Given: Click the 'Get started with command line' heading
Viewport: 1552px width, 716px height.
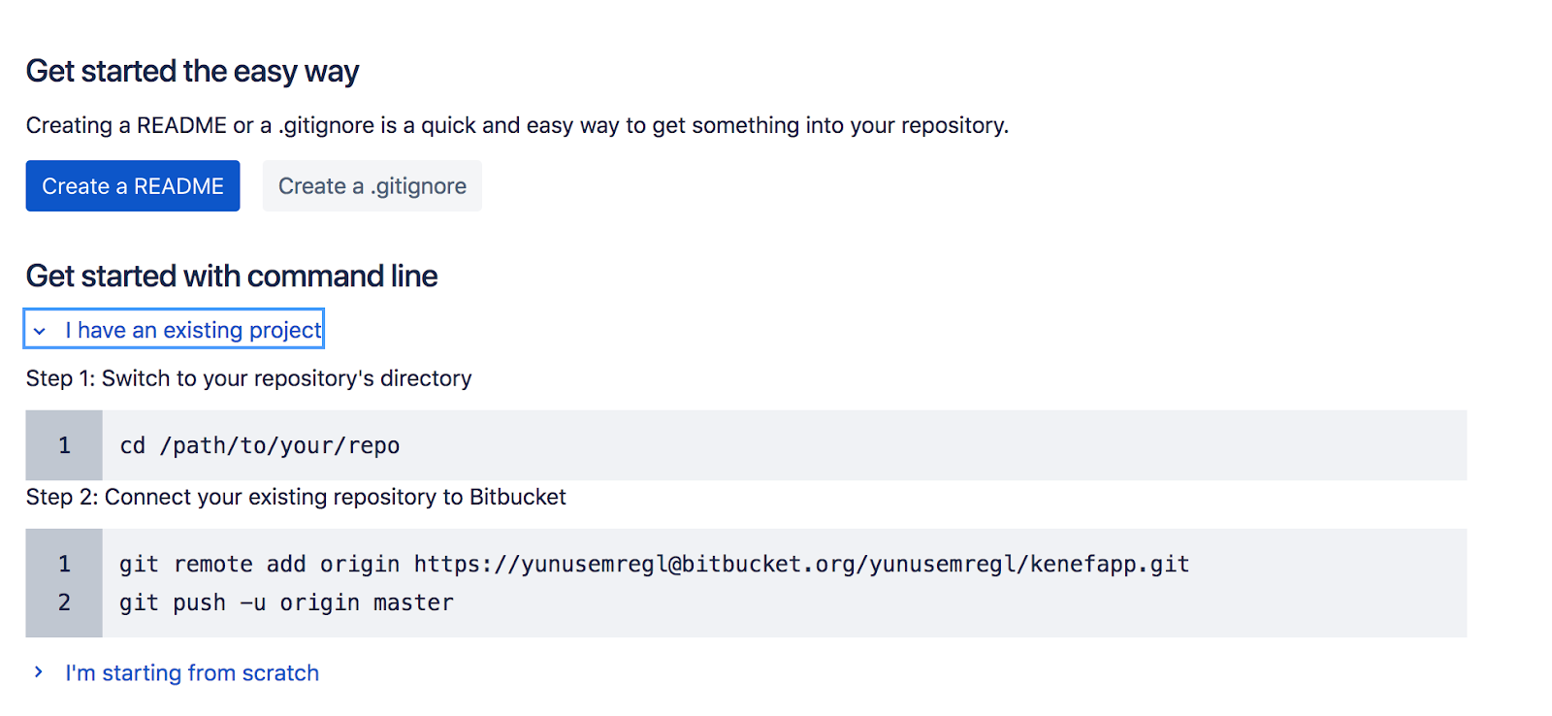Looking at the screenshot, I should [232, 277].
